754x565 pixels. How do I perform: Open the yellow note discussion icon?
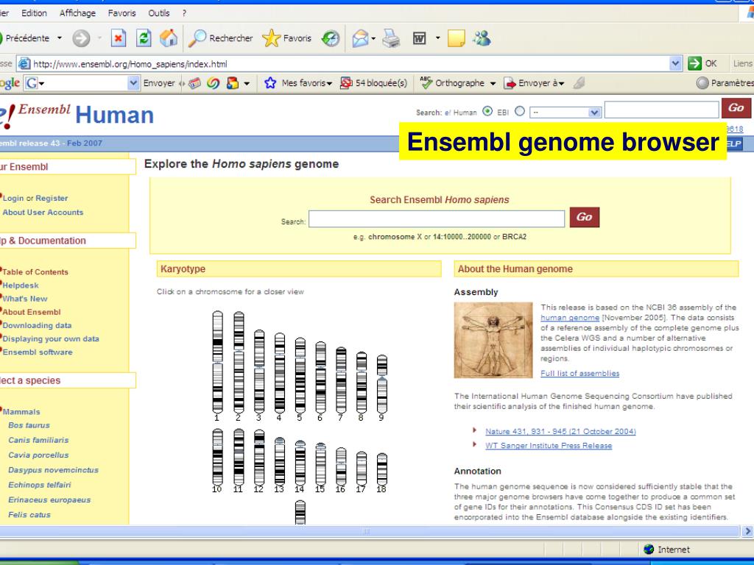click(456, 38)
